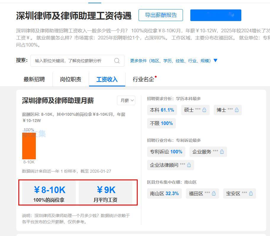Screen dimensions: 270x236
Task: Click 深圳律师及律师助理月薪 section title
Action: (x=58, y=100)
